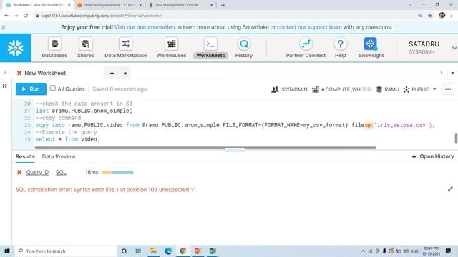Dismiss the free trial banner
Screen dimensions: 458x257
(x=4, y=27)
